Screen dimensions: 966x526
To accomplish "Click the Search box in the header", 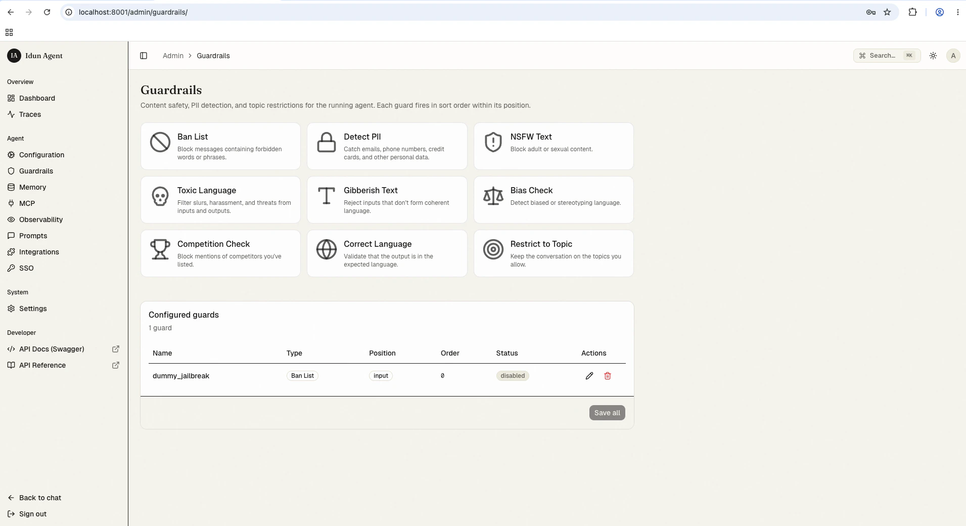I will 887,56.
